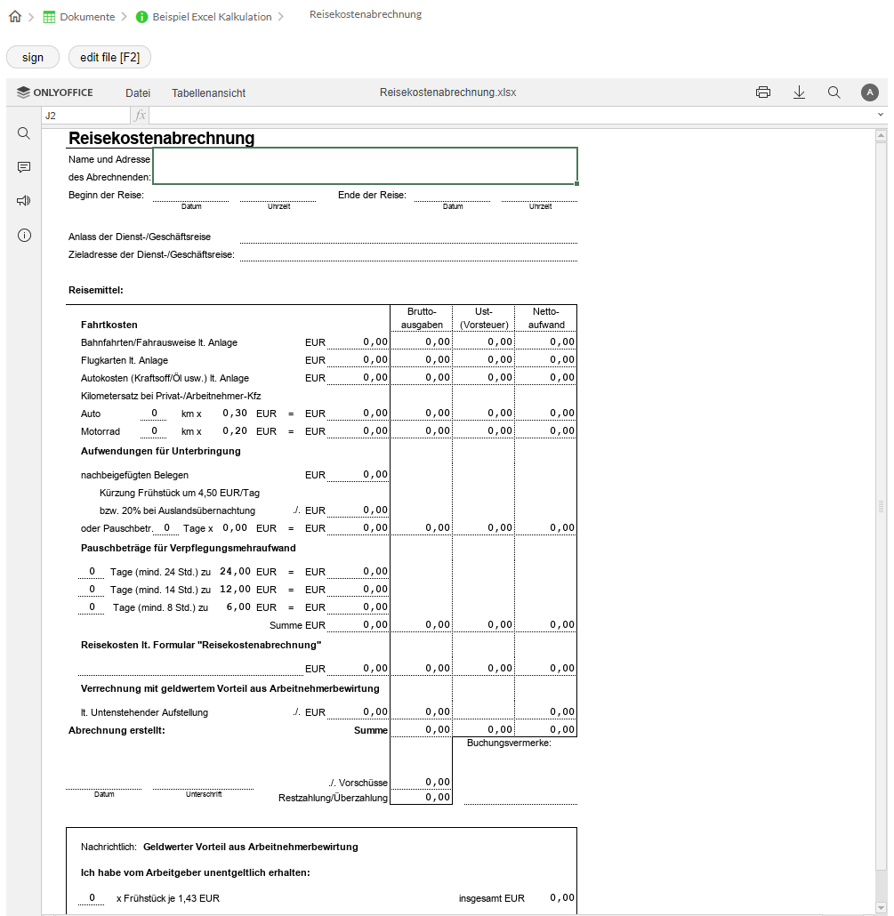Click the fx insert function icon

(141, 116)
